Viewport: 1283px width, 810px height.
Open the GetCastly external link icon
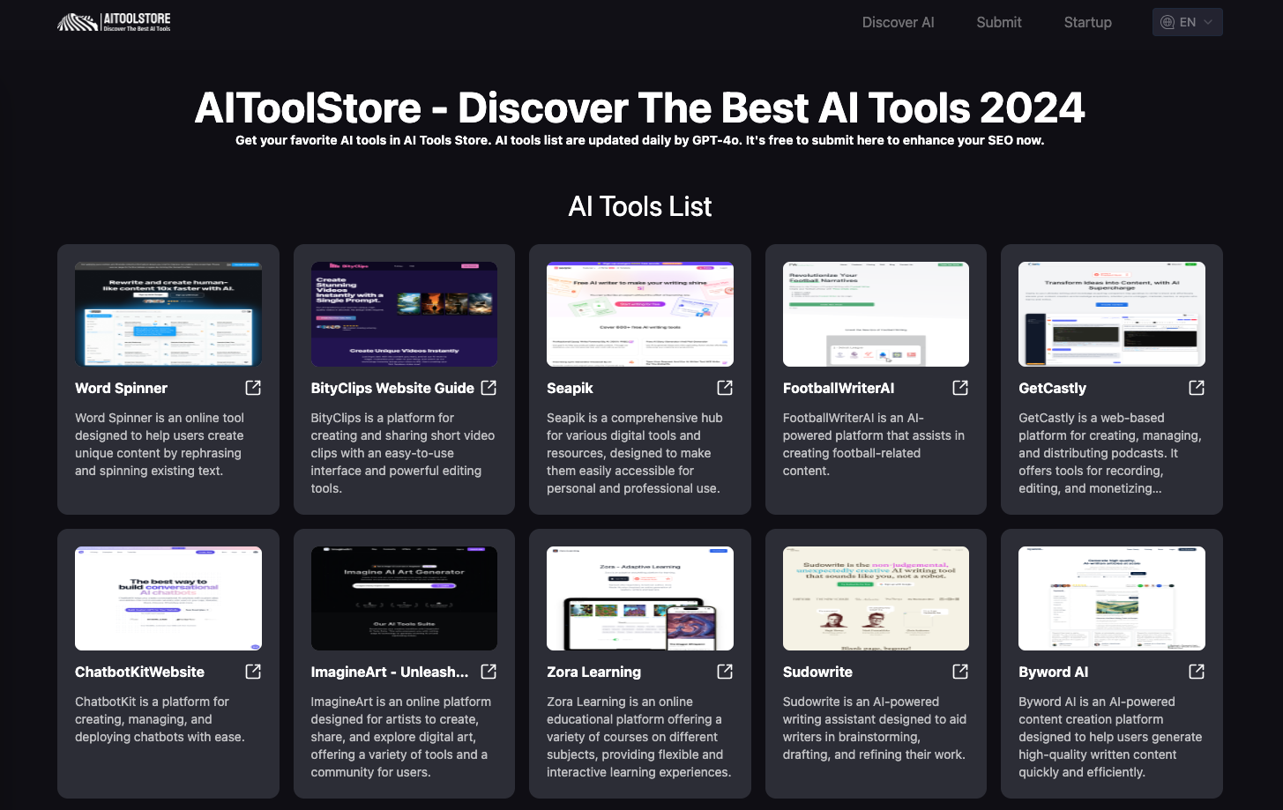1196,387
